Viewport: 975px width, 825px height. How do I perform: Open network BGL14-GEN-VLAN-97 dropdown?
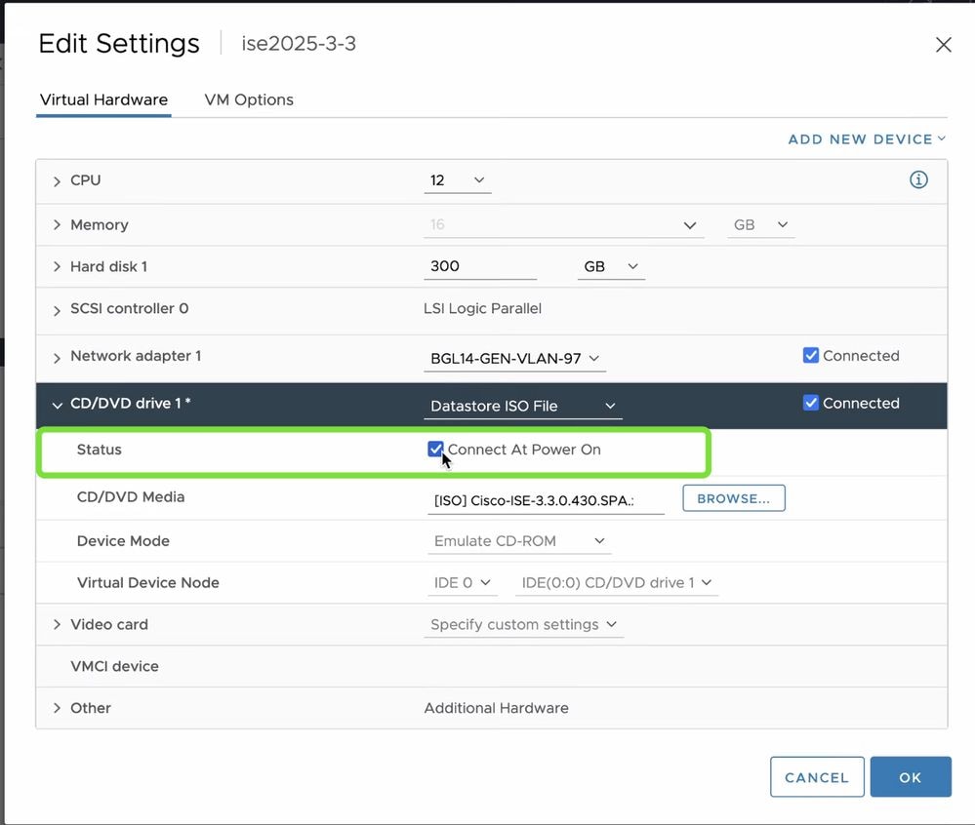[x=515, y=359]
